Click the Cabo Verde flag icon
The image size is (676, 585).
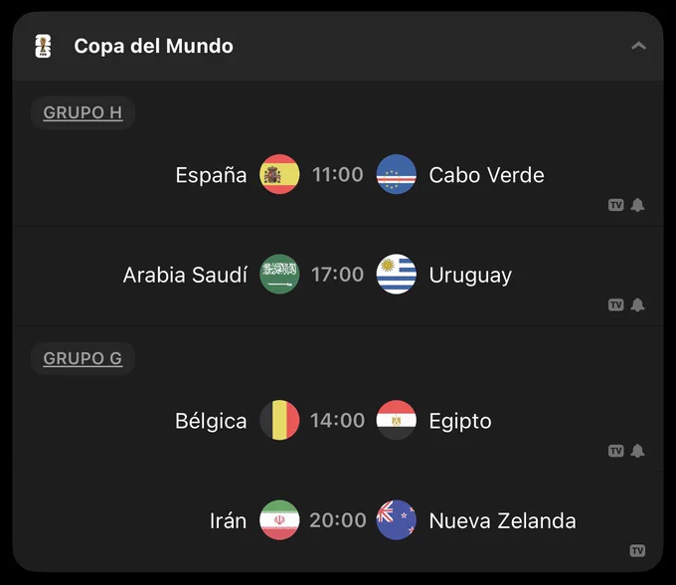click(397, 174)
